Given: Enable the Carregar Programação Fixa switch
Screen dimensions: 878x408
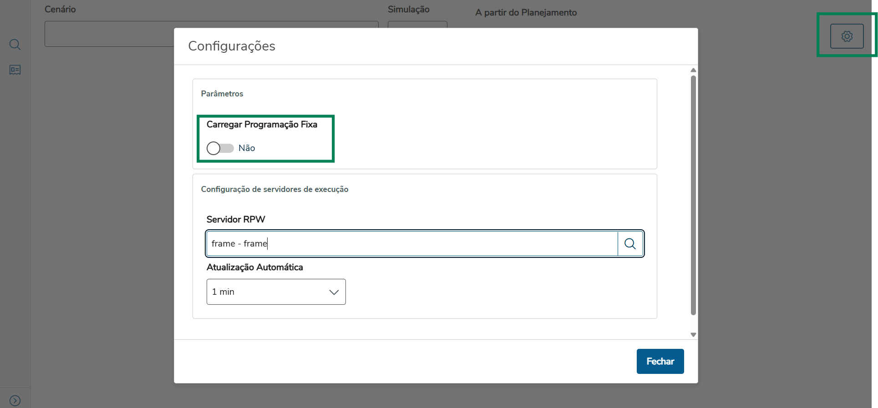Looking at the screenshot, I should (220, 148).
